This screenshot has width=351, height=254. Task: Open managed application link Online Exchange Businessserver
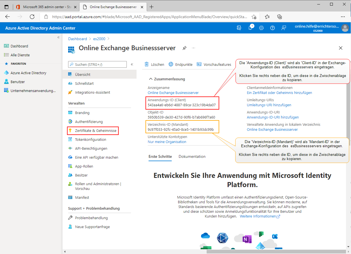272,129
